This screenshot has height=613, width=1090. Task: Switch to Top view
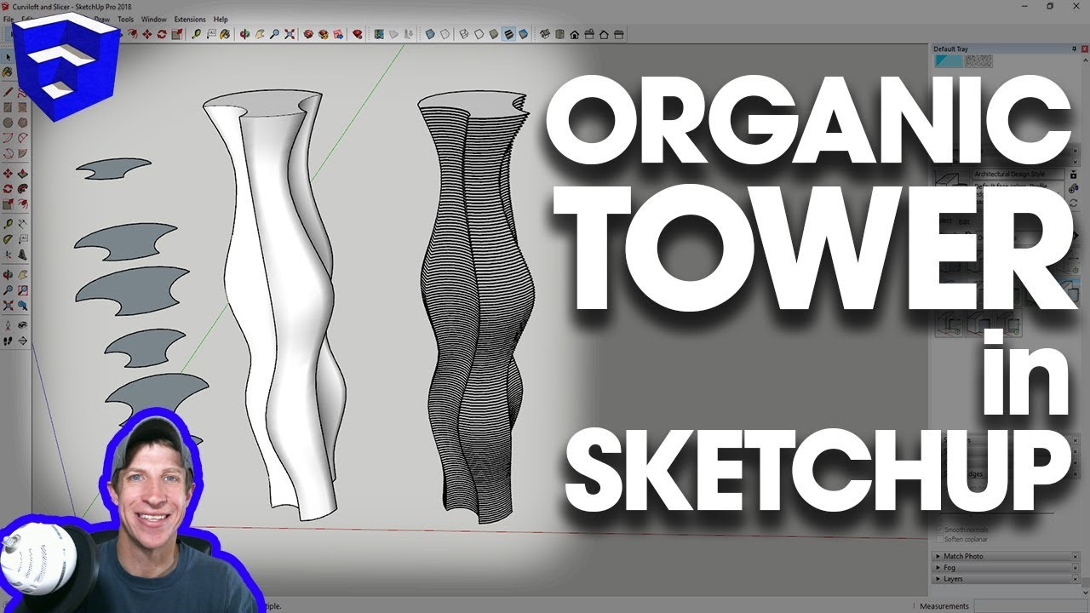[x=559, y=34]
